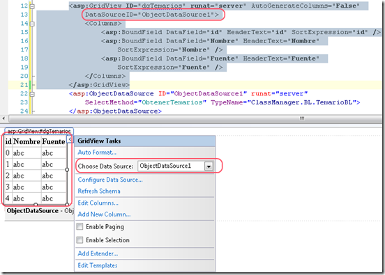385x275 pixels.
Task: Click Add Extender link
Action: (98, 253)
